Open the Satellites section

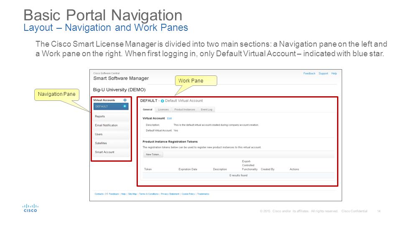[x=111, y=143]
